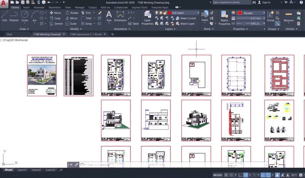This screenshot has height=178, width=305.
Task: Activate Match Properties tool
Action: (224, 18)
